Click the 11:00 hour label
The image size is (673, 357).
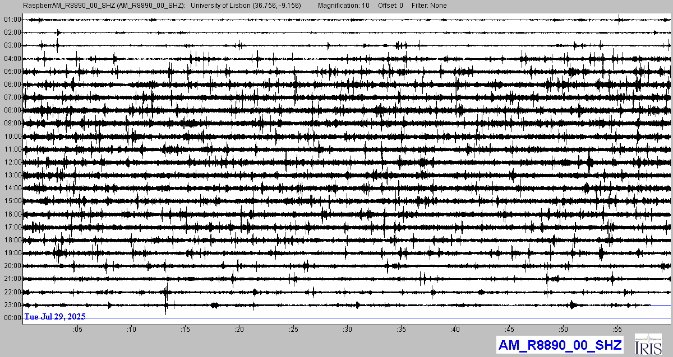point(12,149)
